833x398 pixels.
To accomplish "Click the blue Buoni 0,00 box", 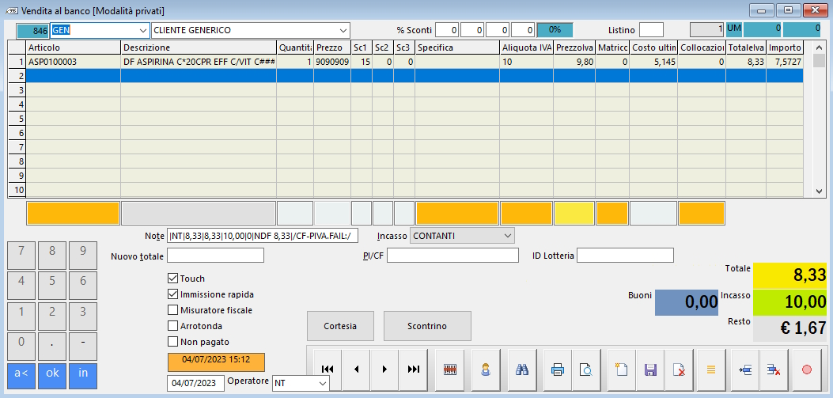I will (687, 302).
